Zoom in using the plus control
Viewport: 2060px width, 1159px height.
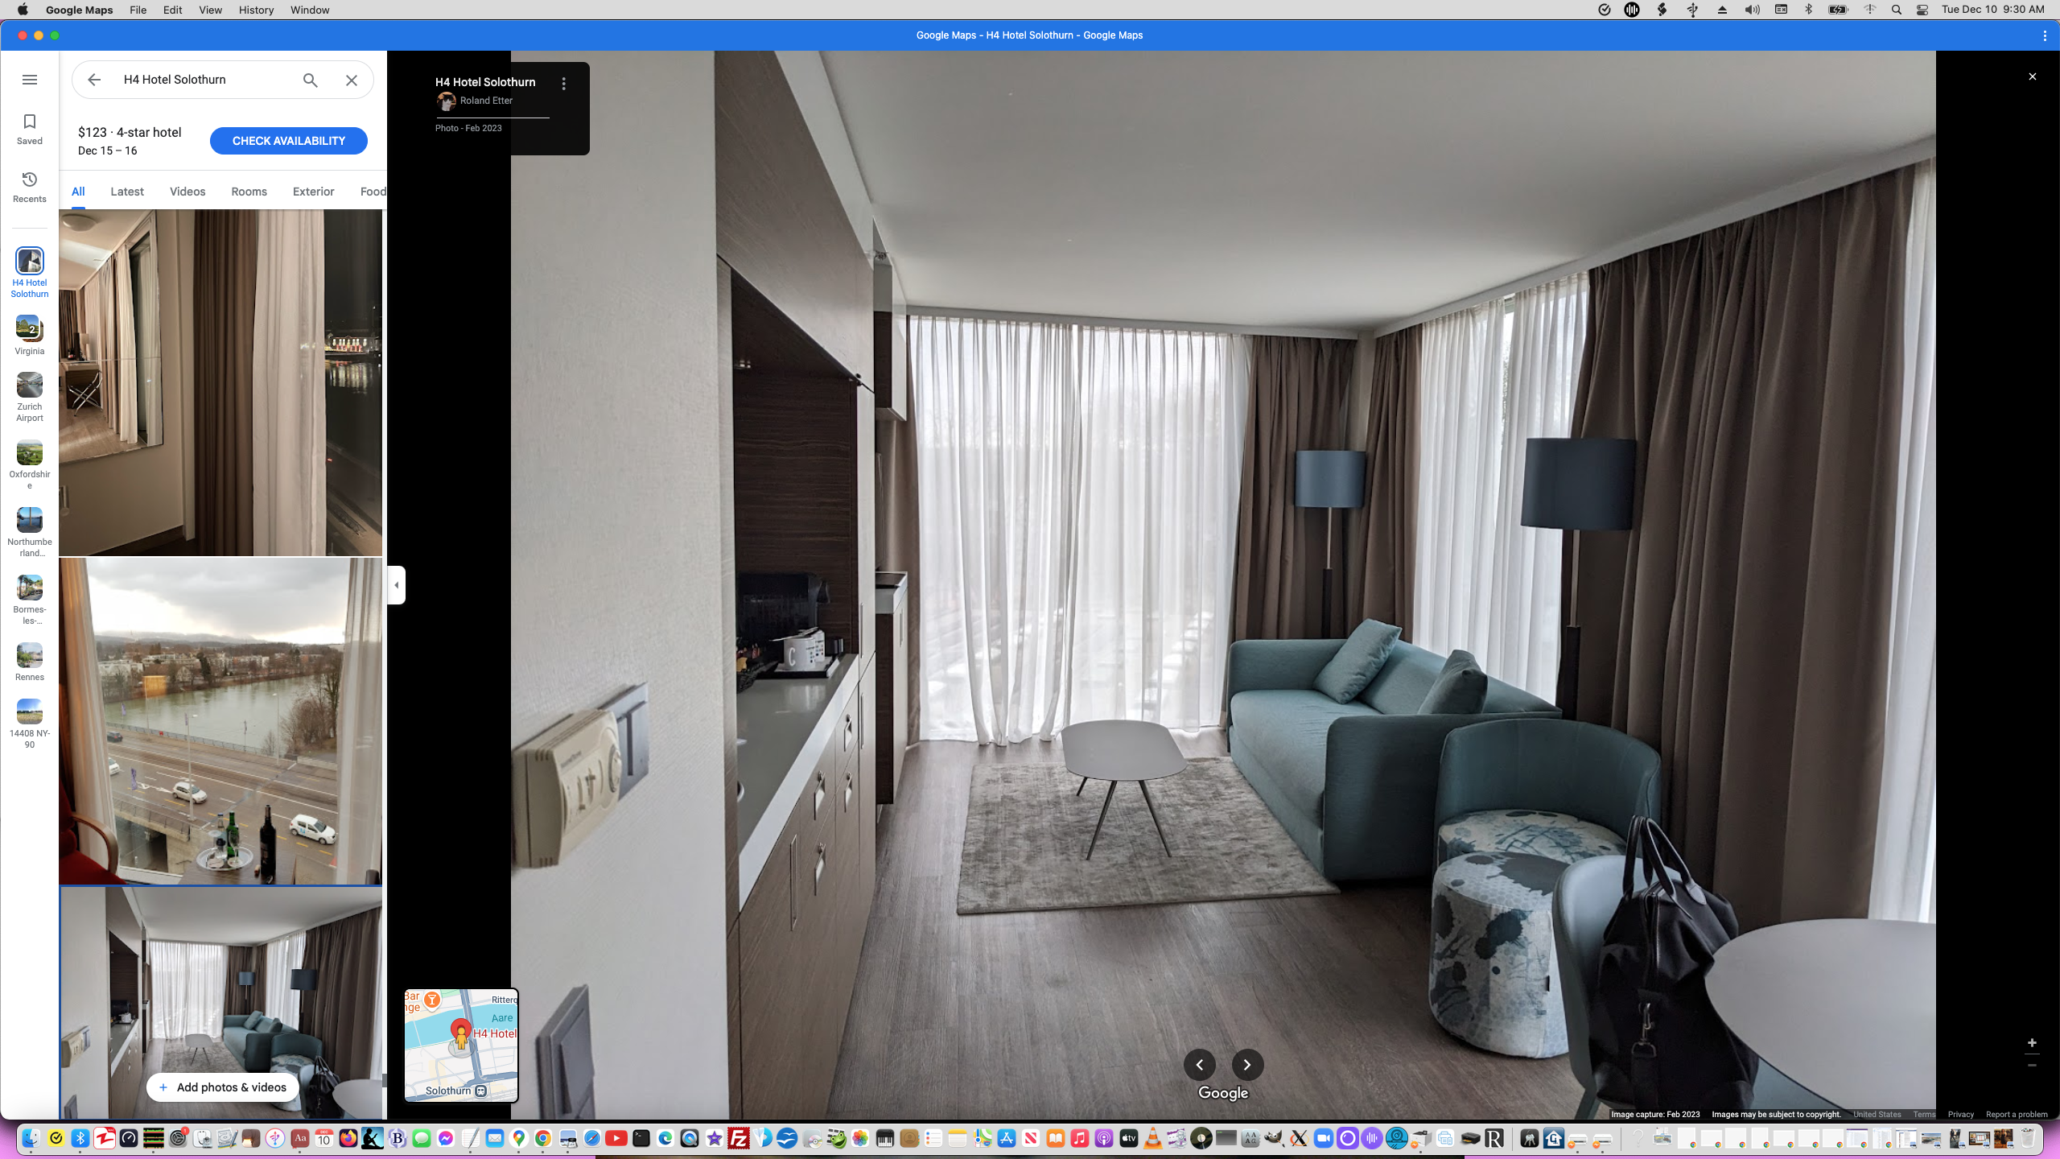pyautogui.click(x=2032, y=1042)
